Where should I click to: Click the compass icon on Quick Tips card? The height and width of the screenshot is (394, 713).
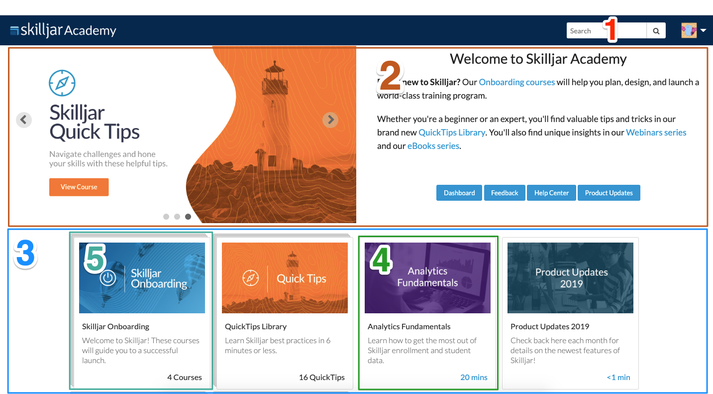(x=250, y=278)
